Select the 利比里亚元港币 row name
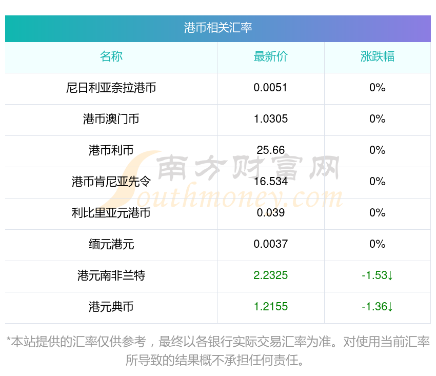Image resolution: width=436 pixels, height=376 pixels. pyautogui.click(x=111, y=213)
